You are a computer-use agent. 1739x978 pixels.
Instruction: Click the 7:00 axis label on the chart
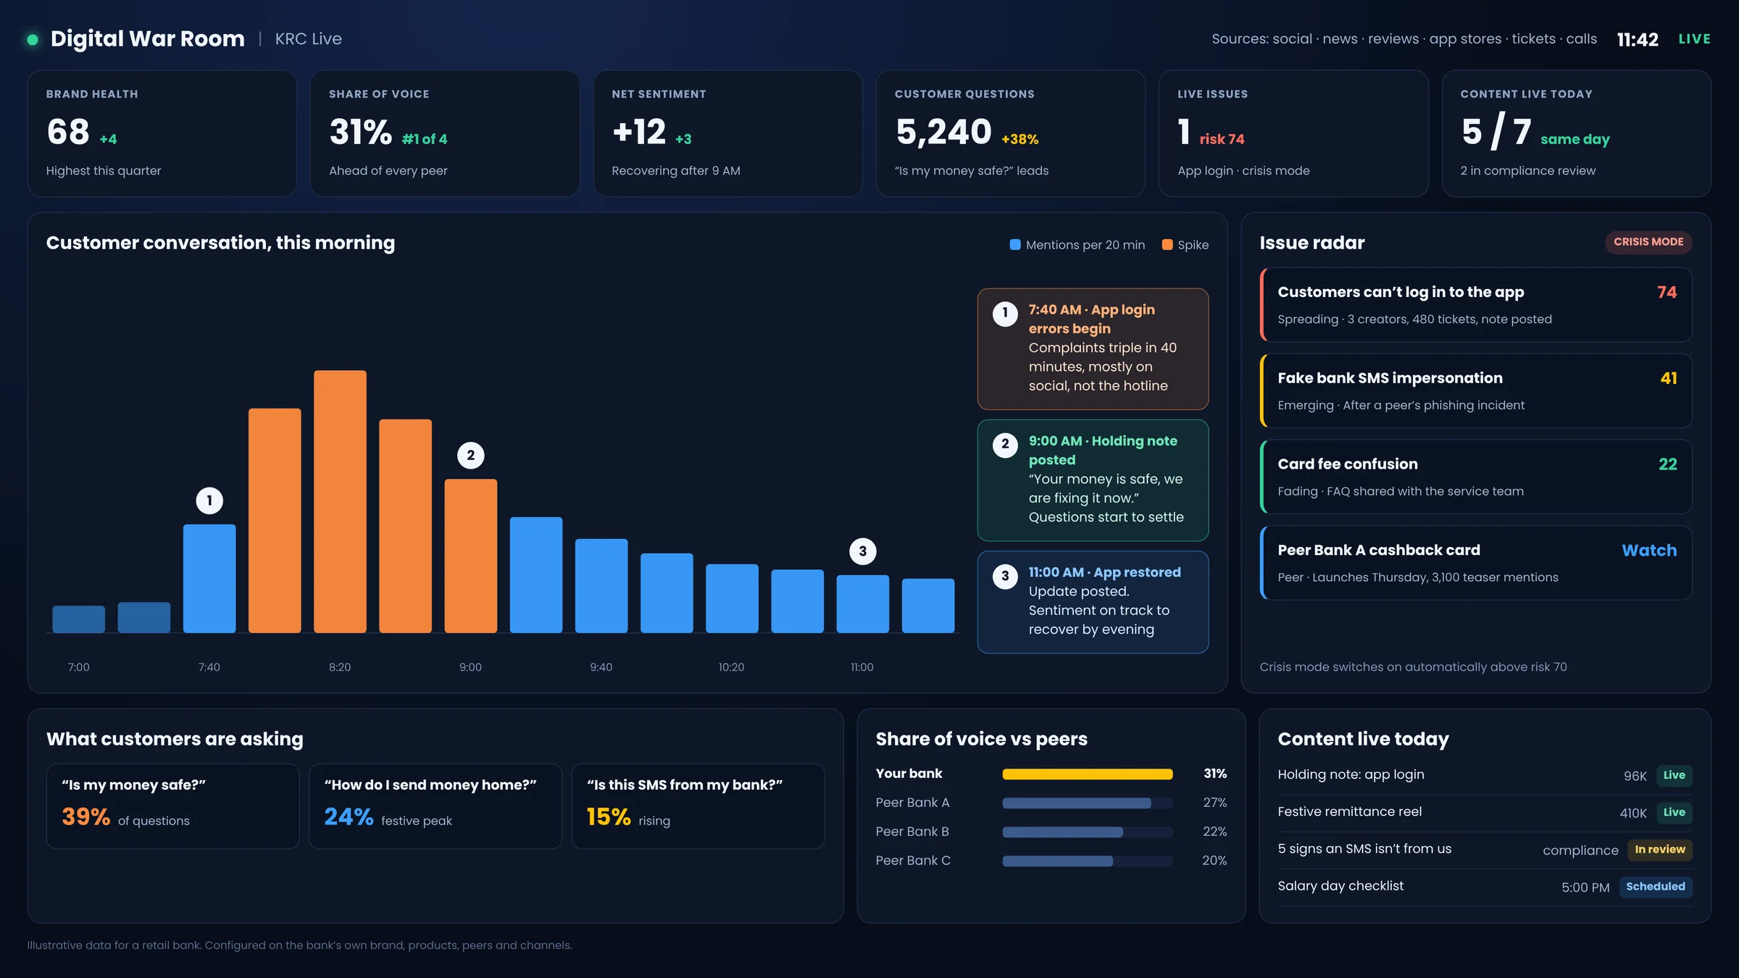point(79,667)
